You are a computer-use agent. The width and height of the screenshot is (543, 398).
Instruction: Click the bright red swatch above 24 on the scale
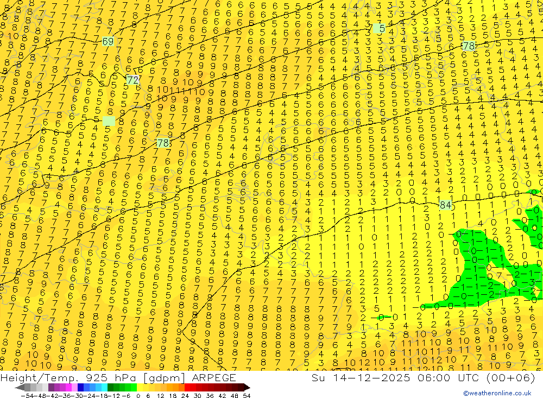[x=187, y=387]
